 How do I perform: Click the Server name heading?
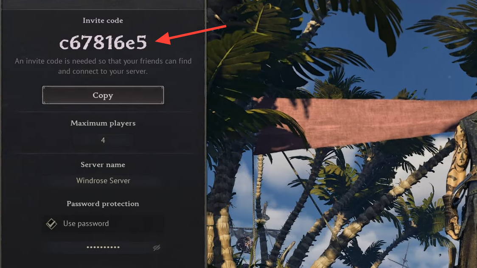pos(103,165)
